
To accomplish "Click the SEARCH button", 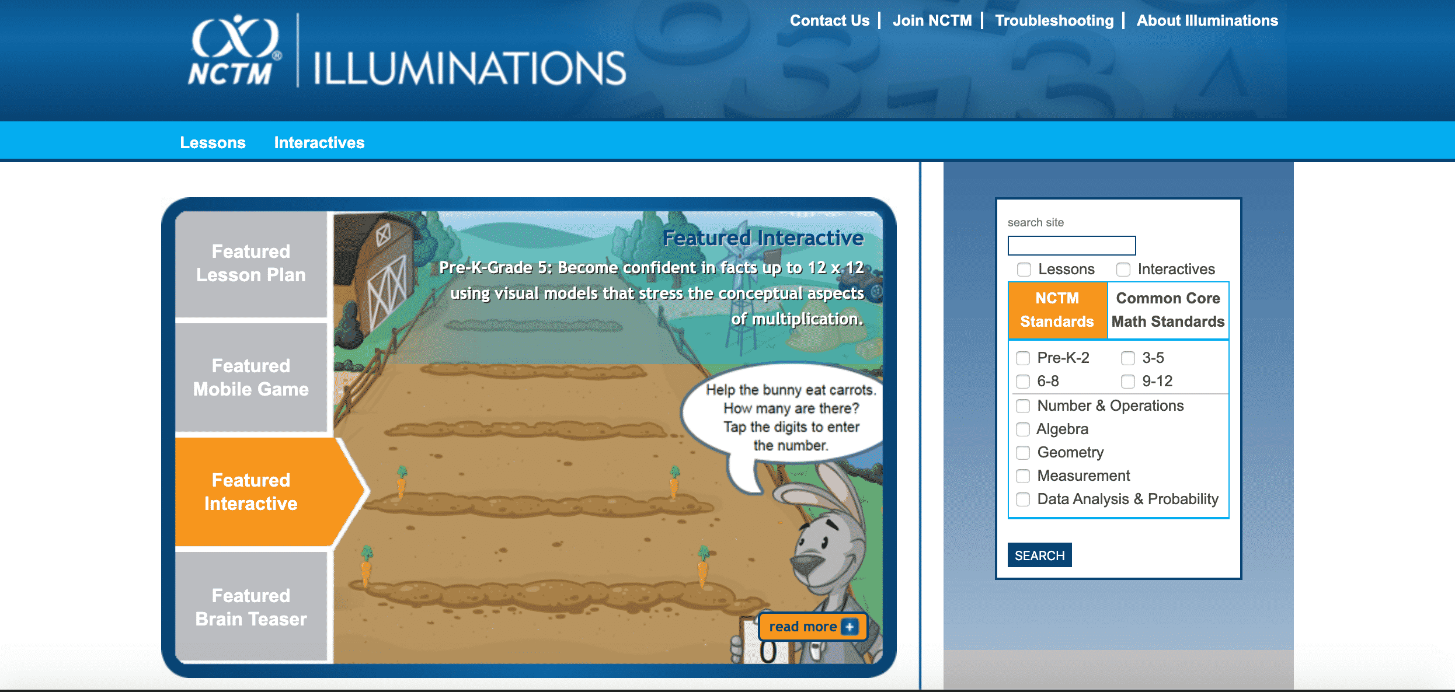I will 1039,555.
